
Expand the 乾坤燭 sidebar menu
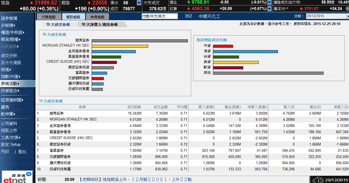coord(8,114)
